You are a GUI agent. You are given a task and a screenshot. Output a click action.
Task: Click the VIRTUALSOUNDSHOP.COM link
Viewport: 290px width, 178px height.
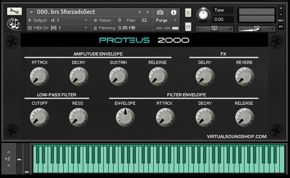[x=237, y=137]
